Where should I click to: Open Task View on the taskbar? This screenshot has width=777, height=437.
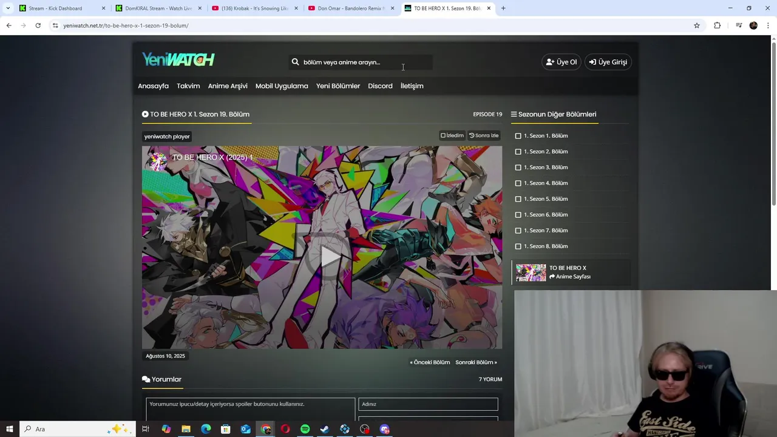pyautogui.click(x=146, y=429)
